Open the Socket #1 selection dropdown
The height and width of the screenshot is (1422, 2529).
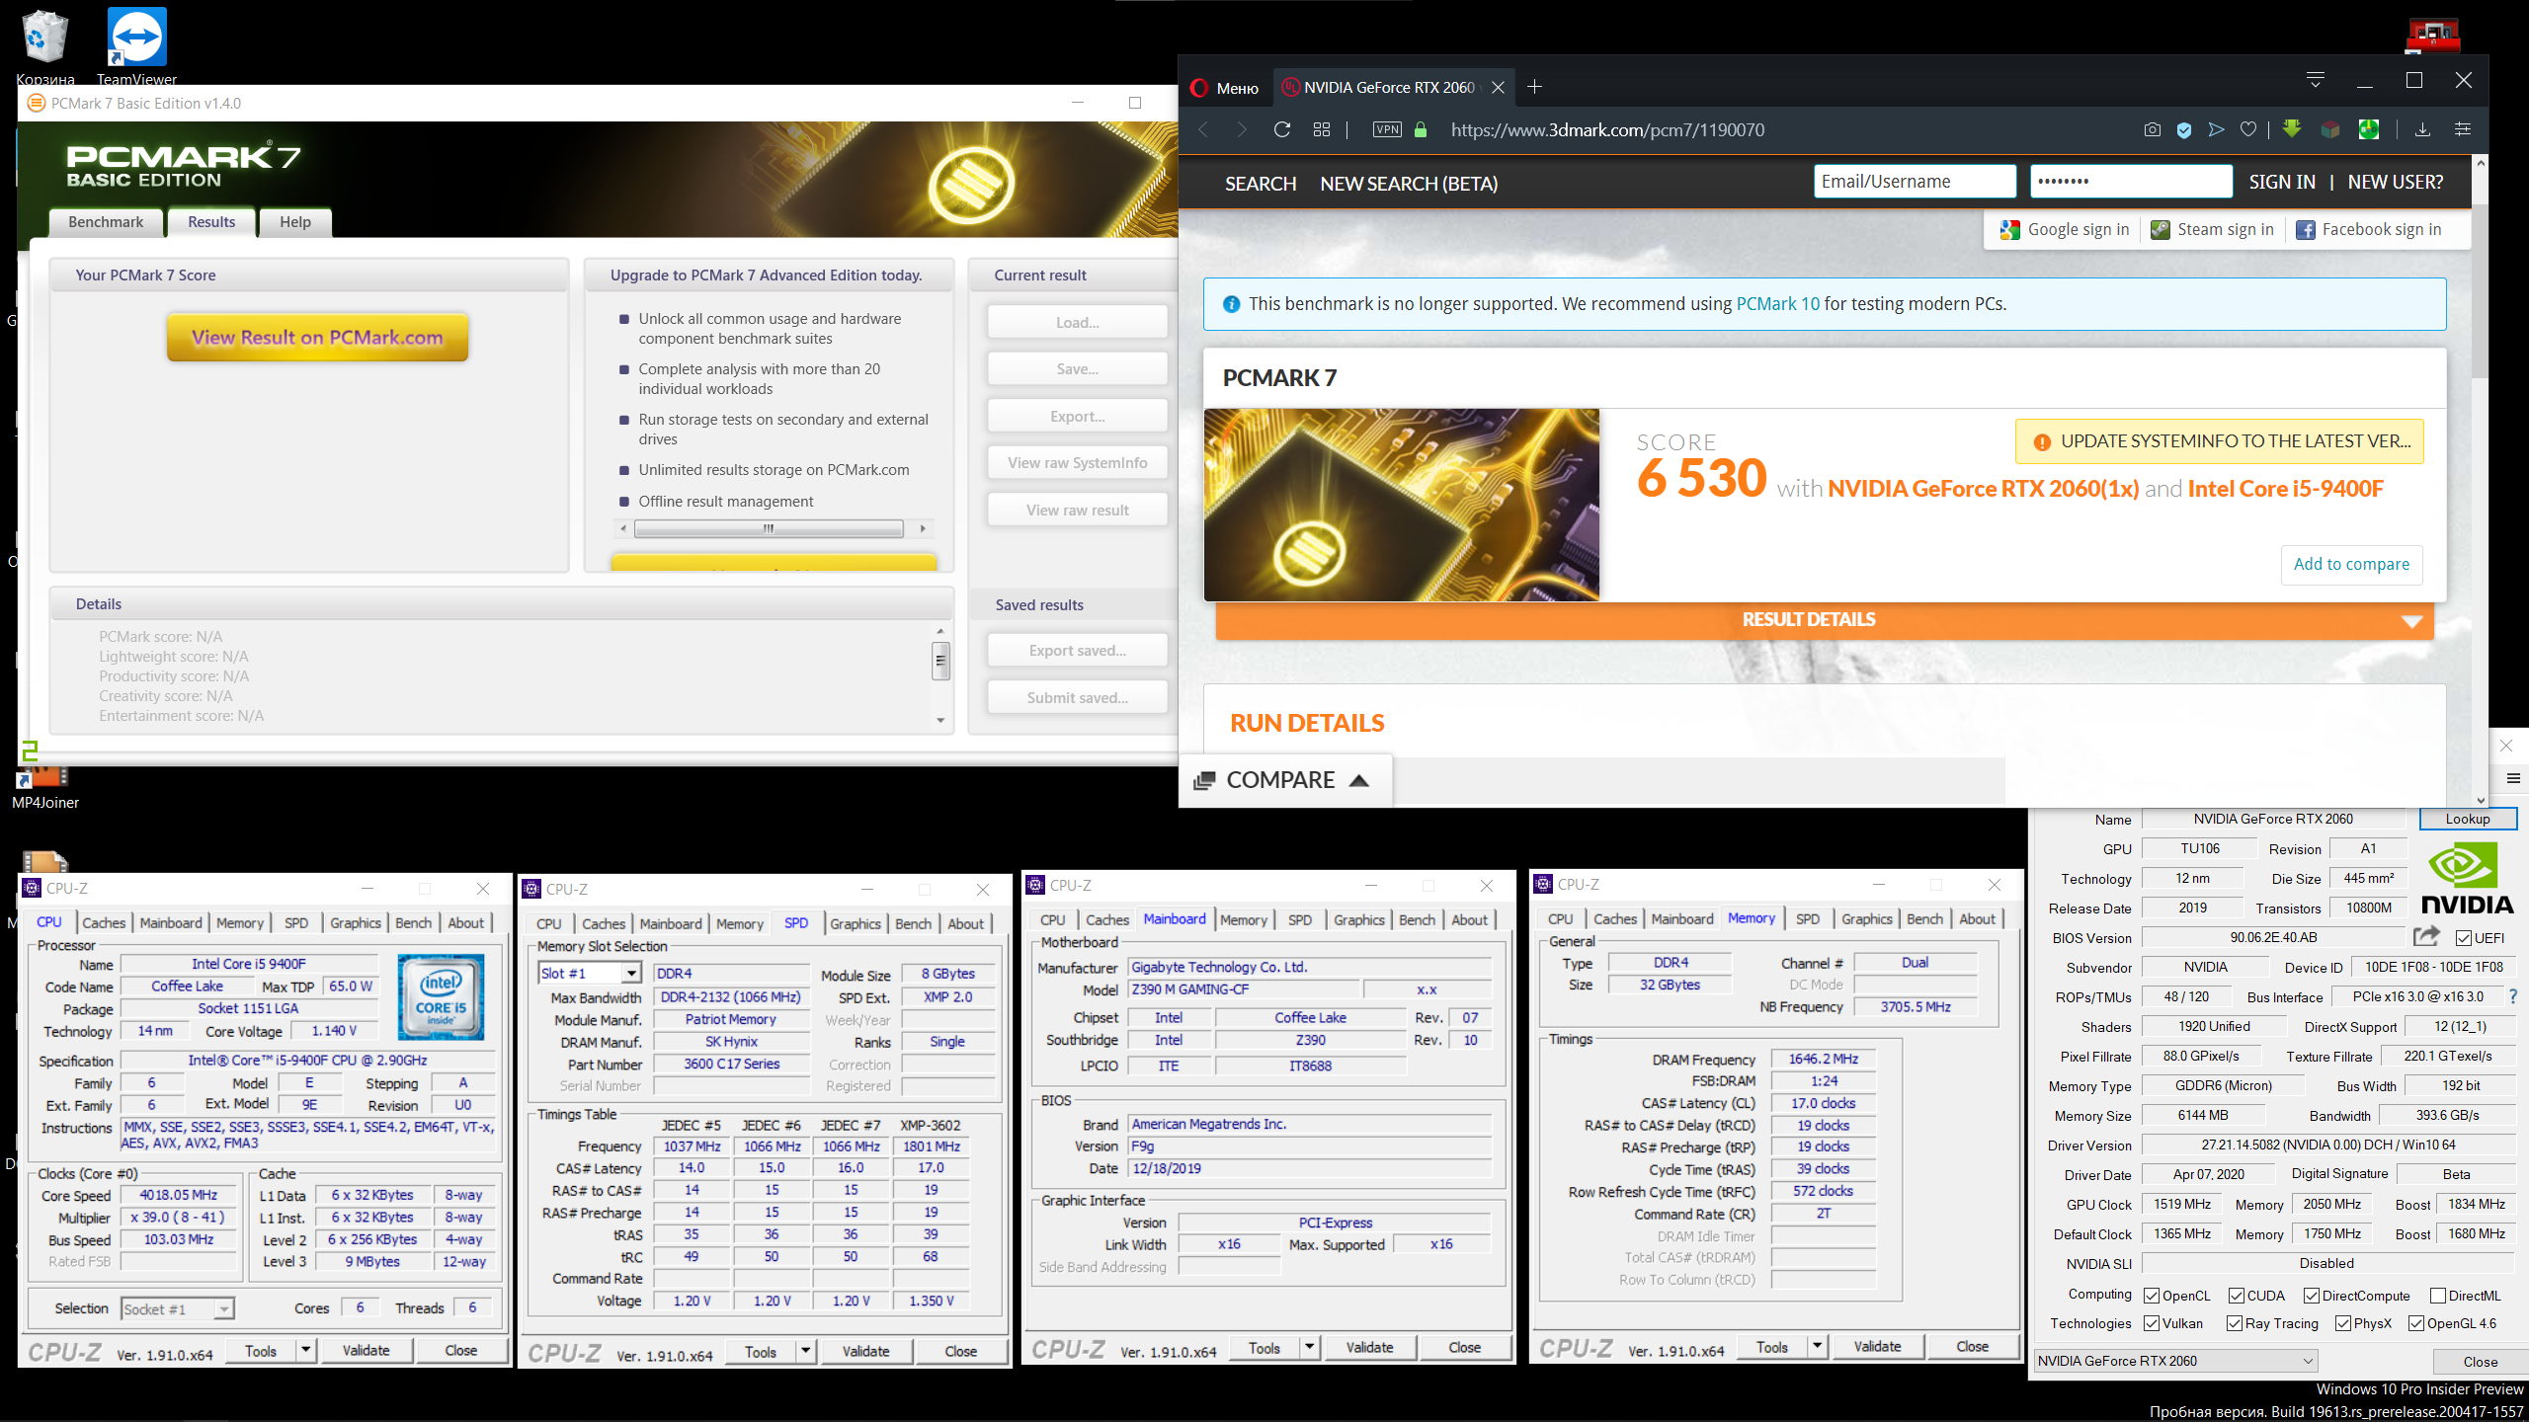tap(177, 1309)
